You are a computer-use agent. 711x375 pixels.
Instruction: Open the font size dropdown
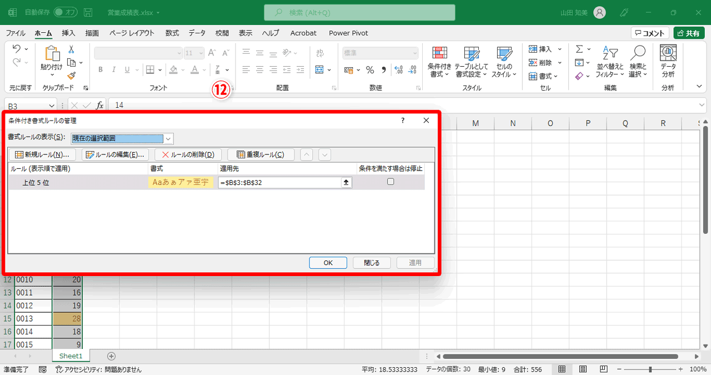coord(202,53)
